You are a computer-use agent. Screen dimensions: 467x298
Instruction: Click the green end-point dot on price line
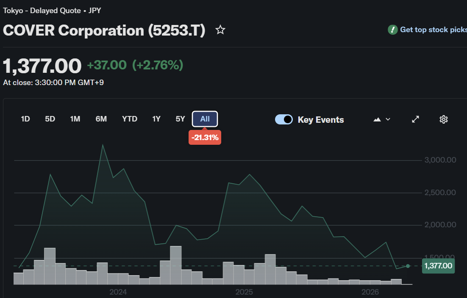408,266
